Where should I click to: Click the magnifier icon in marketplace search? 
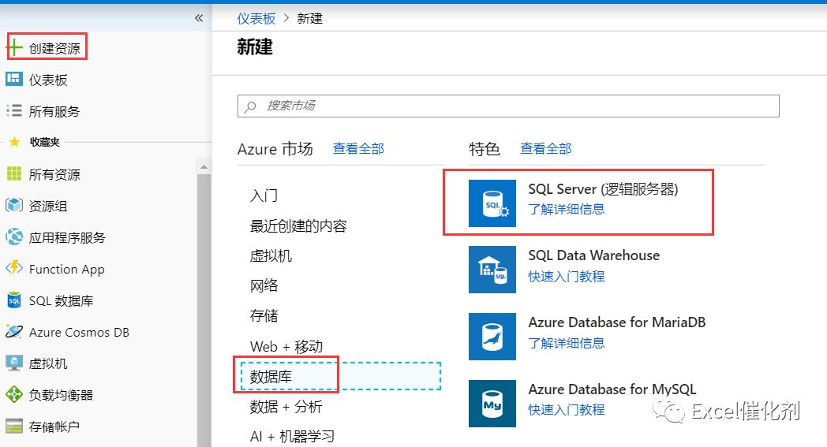[x=250, y=106]
